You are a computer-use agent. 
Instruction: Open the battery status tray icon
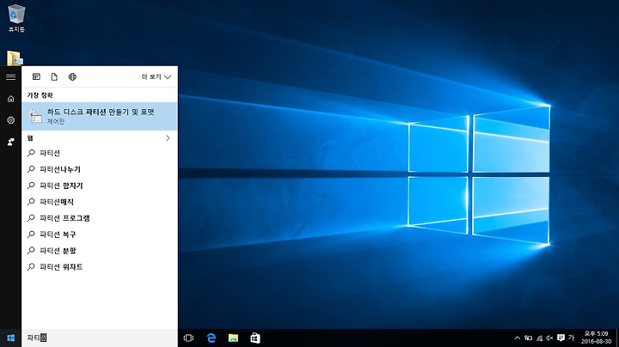(528, 338)
